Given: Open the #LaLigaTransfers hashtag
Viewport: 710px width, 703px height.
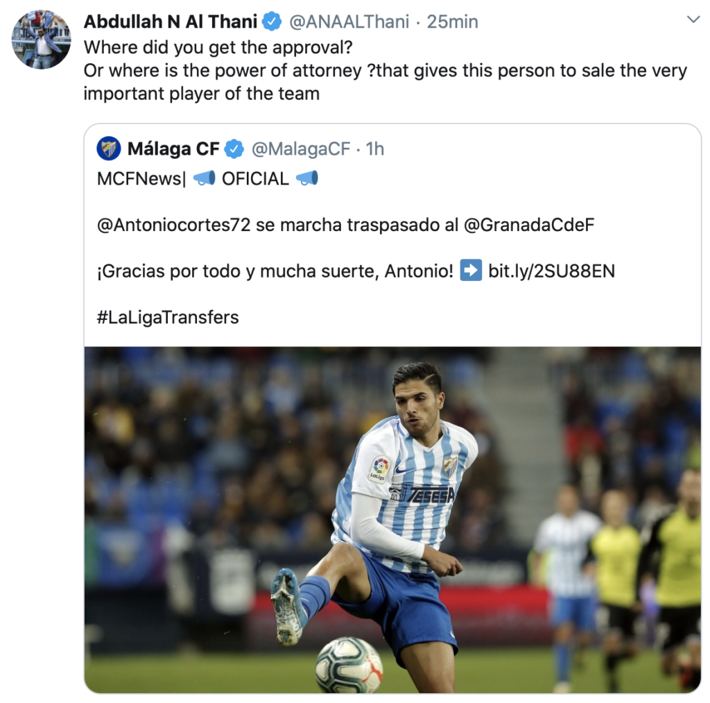Looking at the screenshot, I should coord(168,317).
